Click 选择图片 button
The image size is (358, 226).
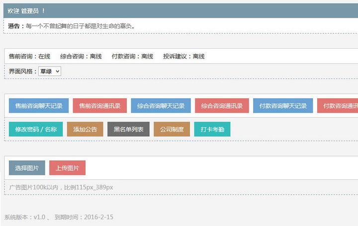click(x=27, y=168)
